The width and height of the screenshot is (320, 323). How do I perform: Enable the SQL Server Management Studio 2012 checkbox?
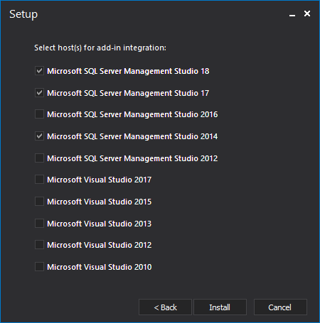point(39,158)
